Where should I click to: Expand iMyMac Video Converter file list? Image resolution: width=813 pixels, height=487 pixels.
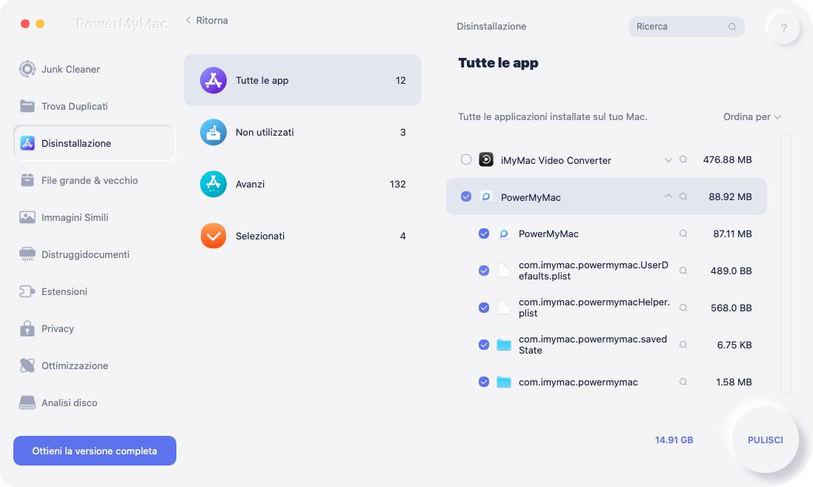coord(668,160)
